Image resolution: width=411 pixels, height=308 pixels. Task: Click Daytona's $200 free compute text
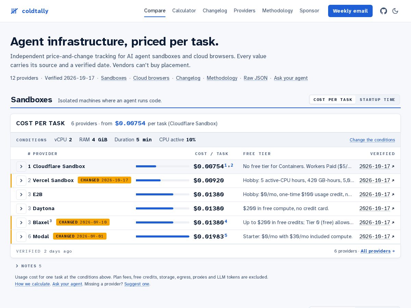(286, 208)
